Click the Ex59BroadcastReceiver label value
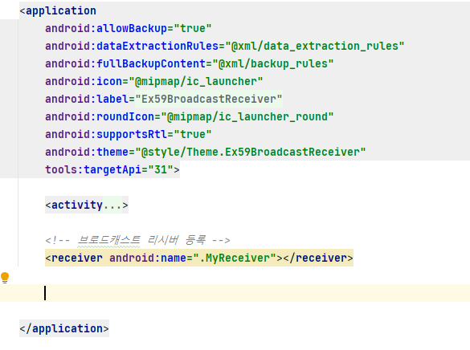The height and width of the screenshot is (350, 470). [209, 99]
